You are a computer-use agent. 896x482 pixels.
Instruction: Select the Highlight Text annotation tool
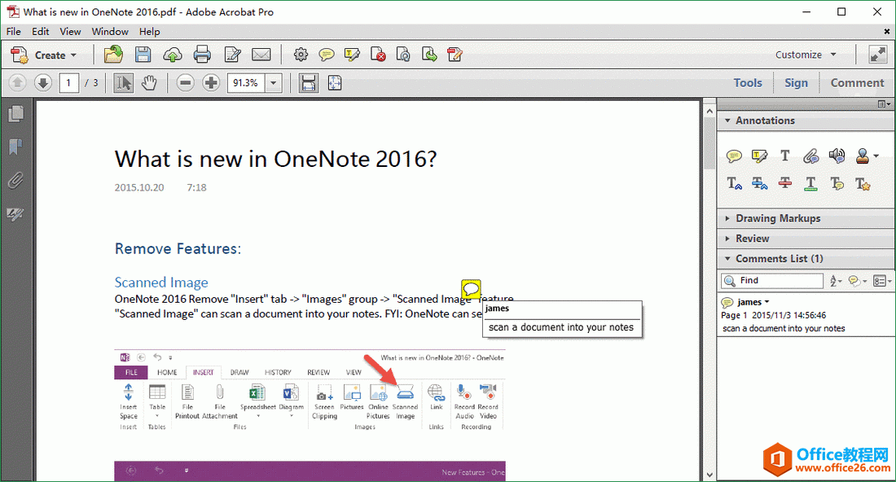point(759,156)
